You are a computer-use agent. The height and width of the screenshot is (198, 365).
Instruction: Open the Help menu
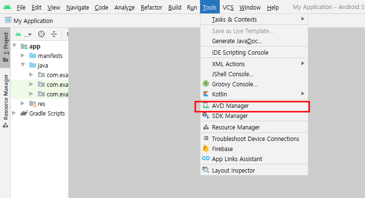(x=273, y=8)
